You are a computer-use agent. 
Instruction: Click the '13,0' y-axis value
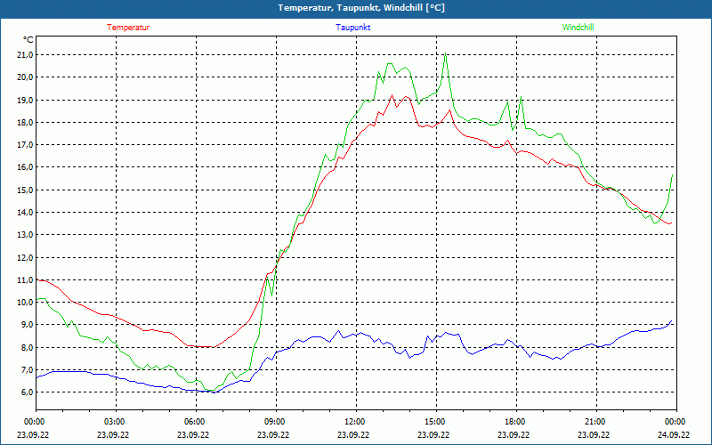[25, 235]
